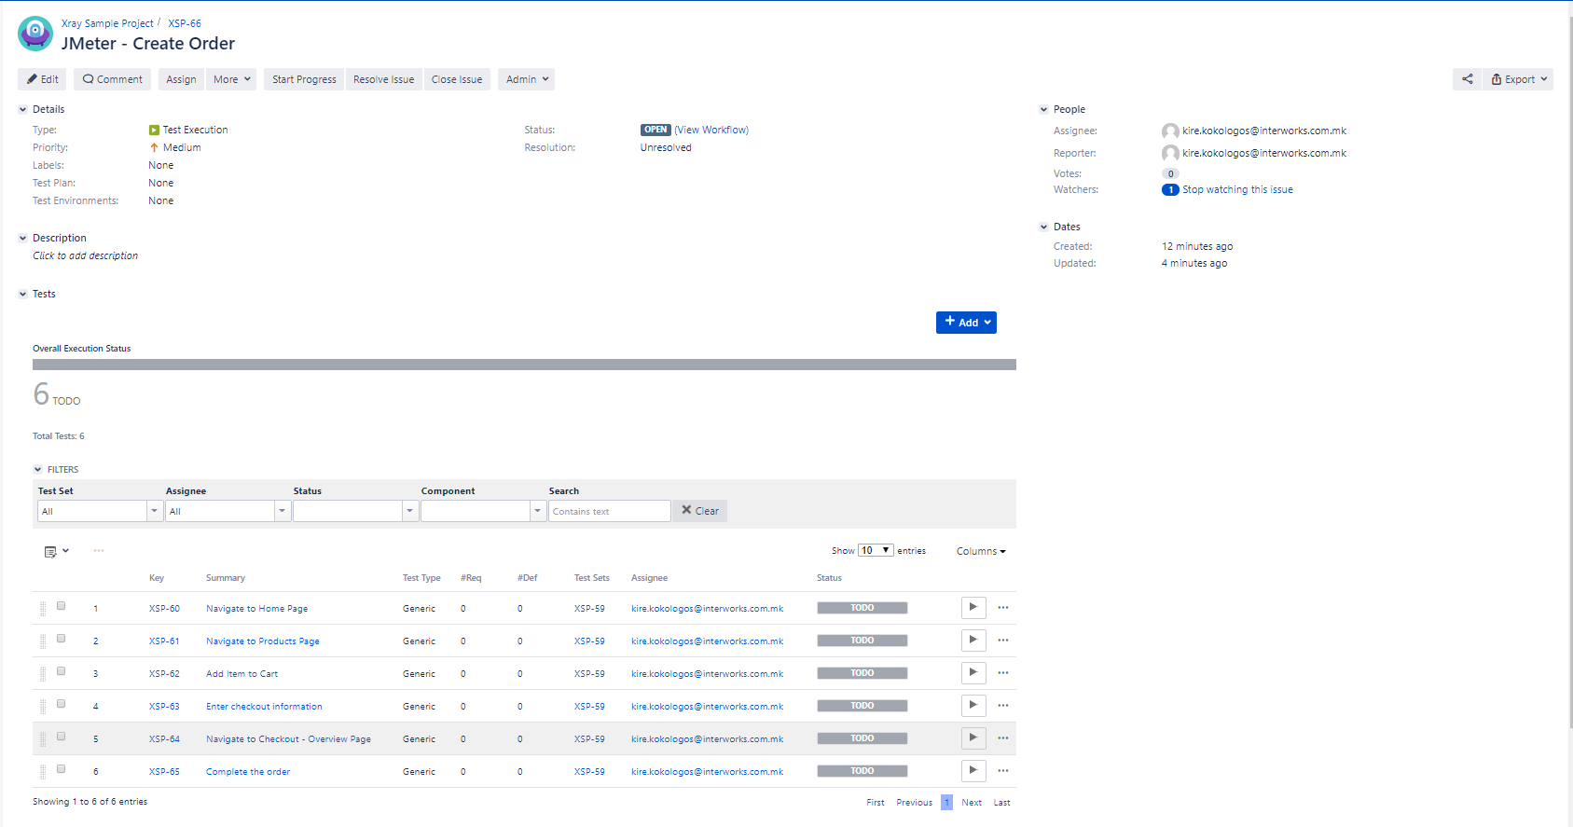Run test XSP-62 with play button
Viewport: 1573px width, 827px height.
(x=973, y=673)
